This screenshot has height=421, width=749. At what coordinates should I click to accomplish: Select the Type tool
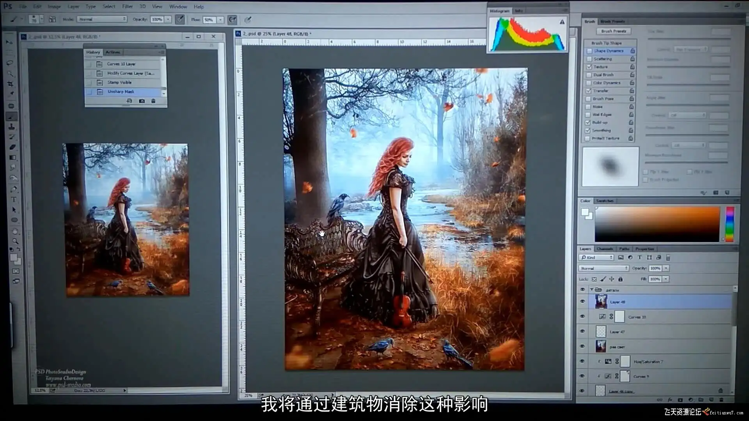point(13,200)
